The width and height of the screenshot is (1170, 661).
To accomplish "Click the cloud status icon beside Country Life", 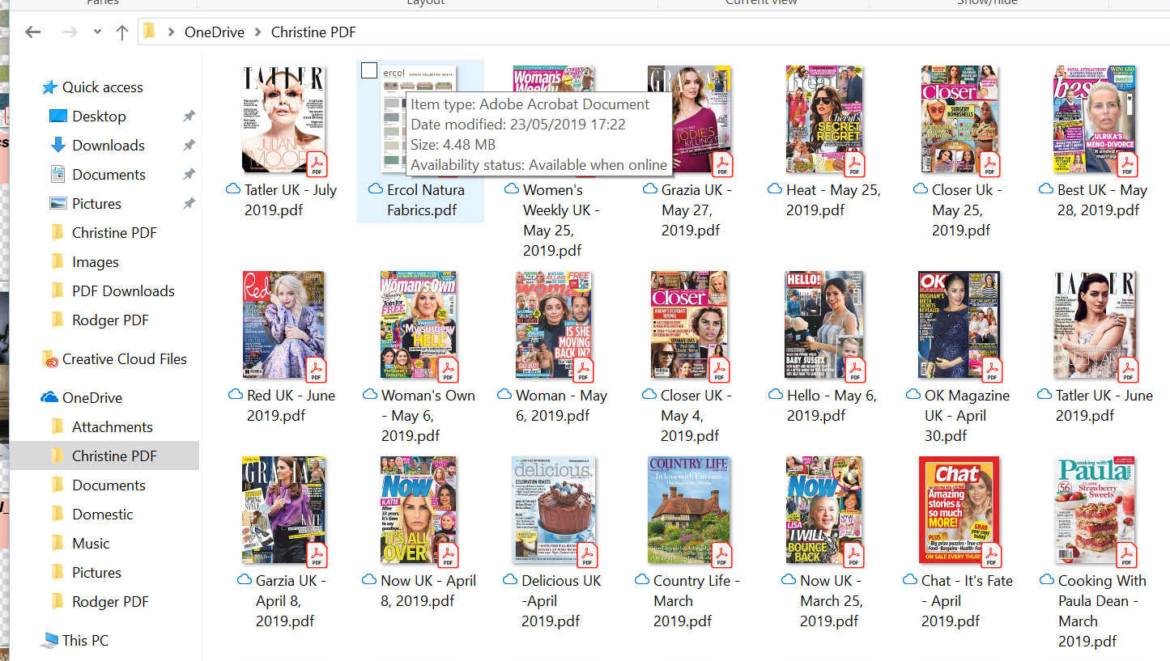I will (x=642, y=580).
